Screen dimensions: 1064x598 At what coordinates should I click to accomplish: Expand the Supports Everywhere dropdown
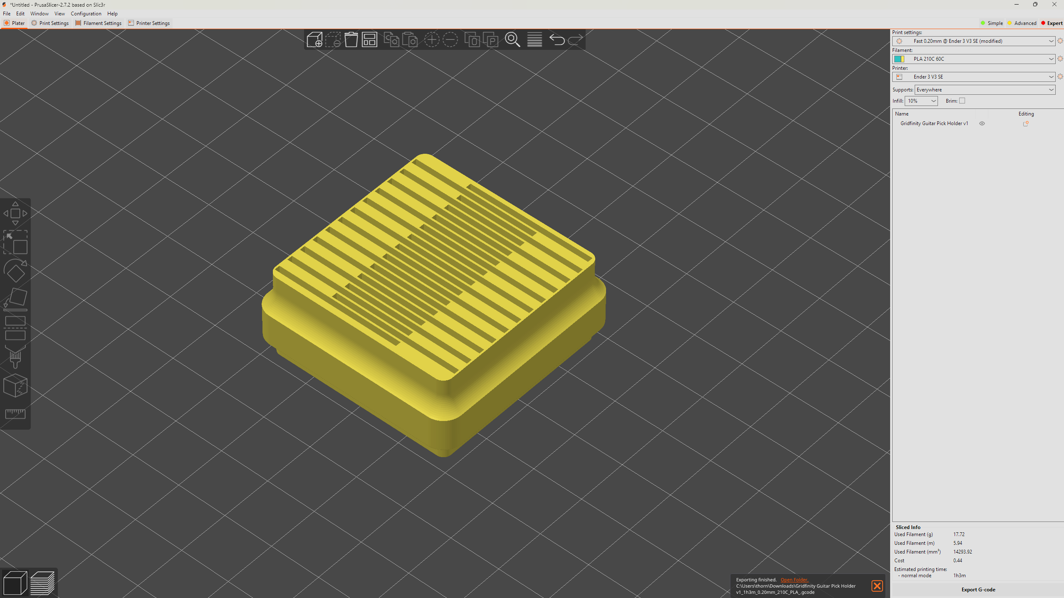coord(985,90)
